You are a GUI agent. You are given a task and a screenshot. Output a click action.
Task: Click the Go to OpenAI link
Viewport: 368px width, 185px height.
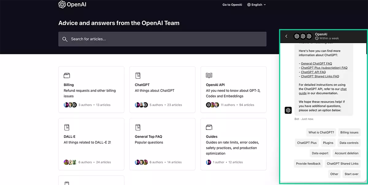[x=232, y=5]
